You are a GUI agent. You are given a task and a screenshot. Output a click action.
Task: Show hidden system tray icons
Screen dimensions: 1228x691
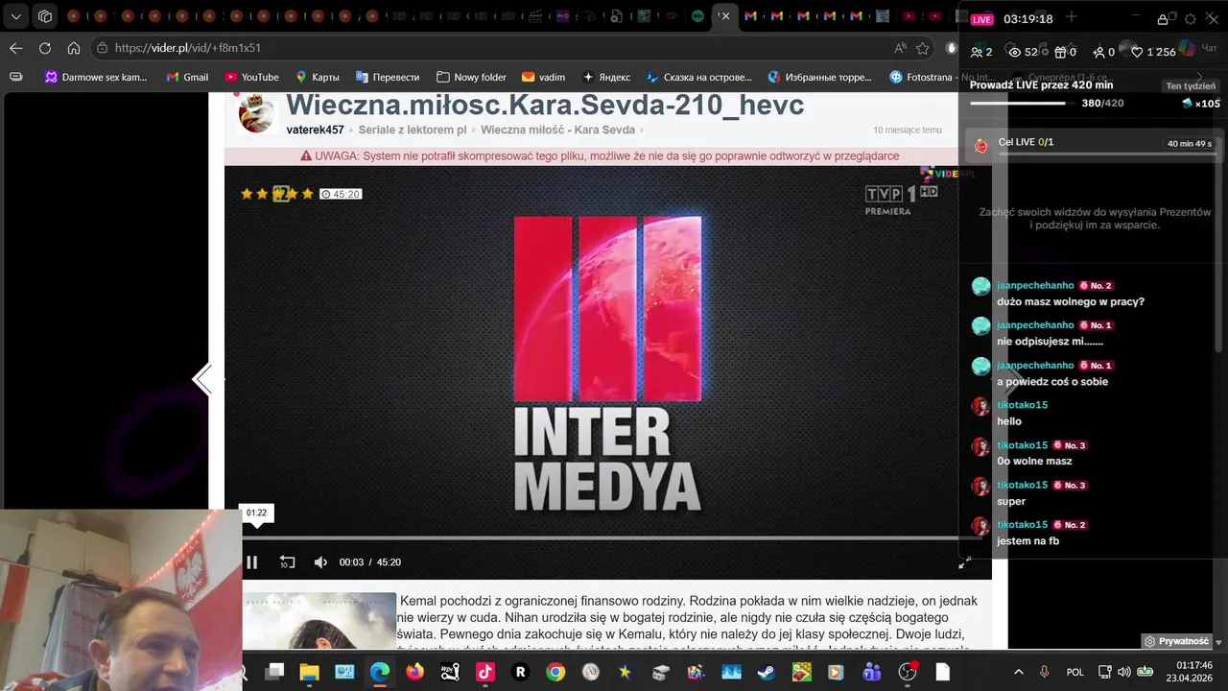1018,672
